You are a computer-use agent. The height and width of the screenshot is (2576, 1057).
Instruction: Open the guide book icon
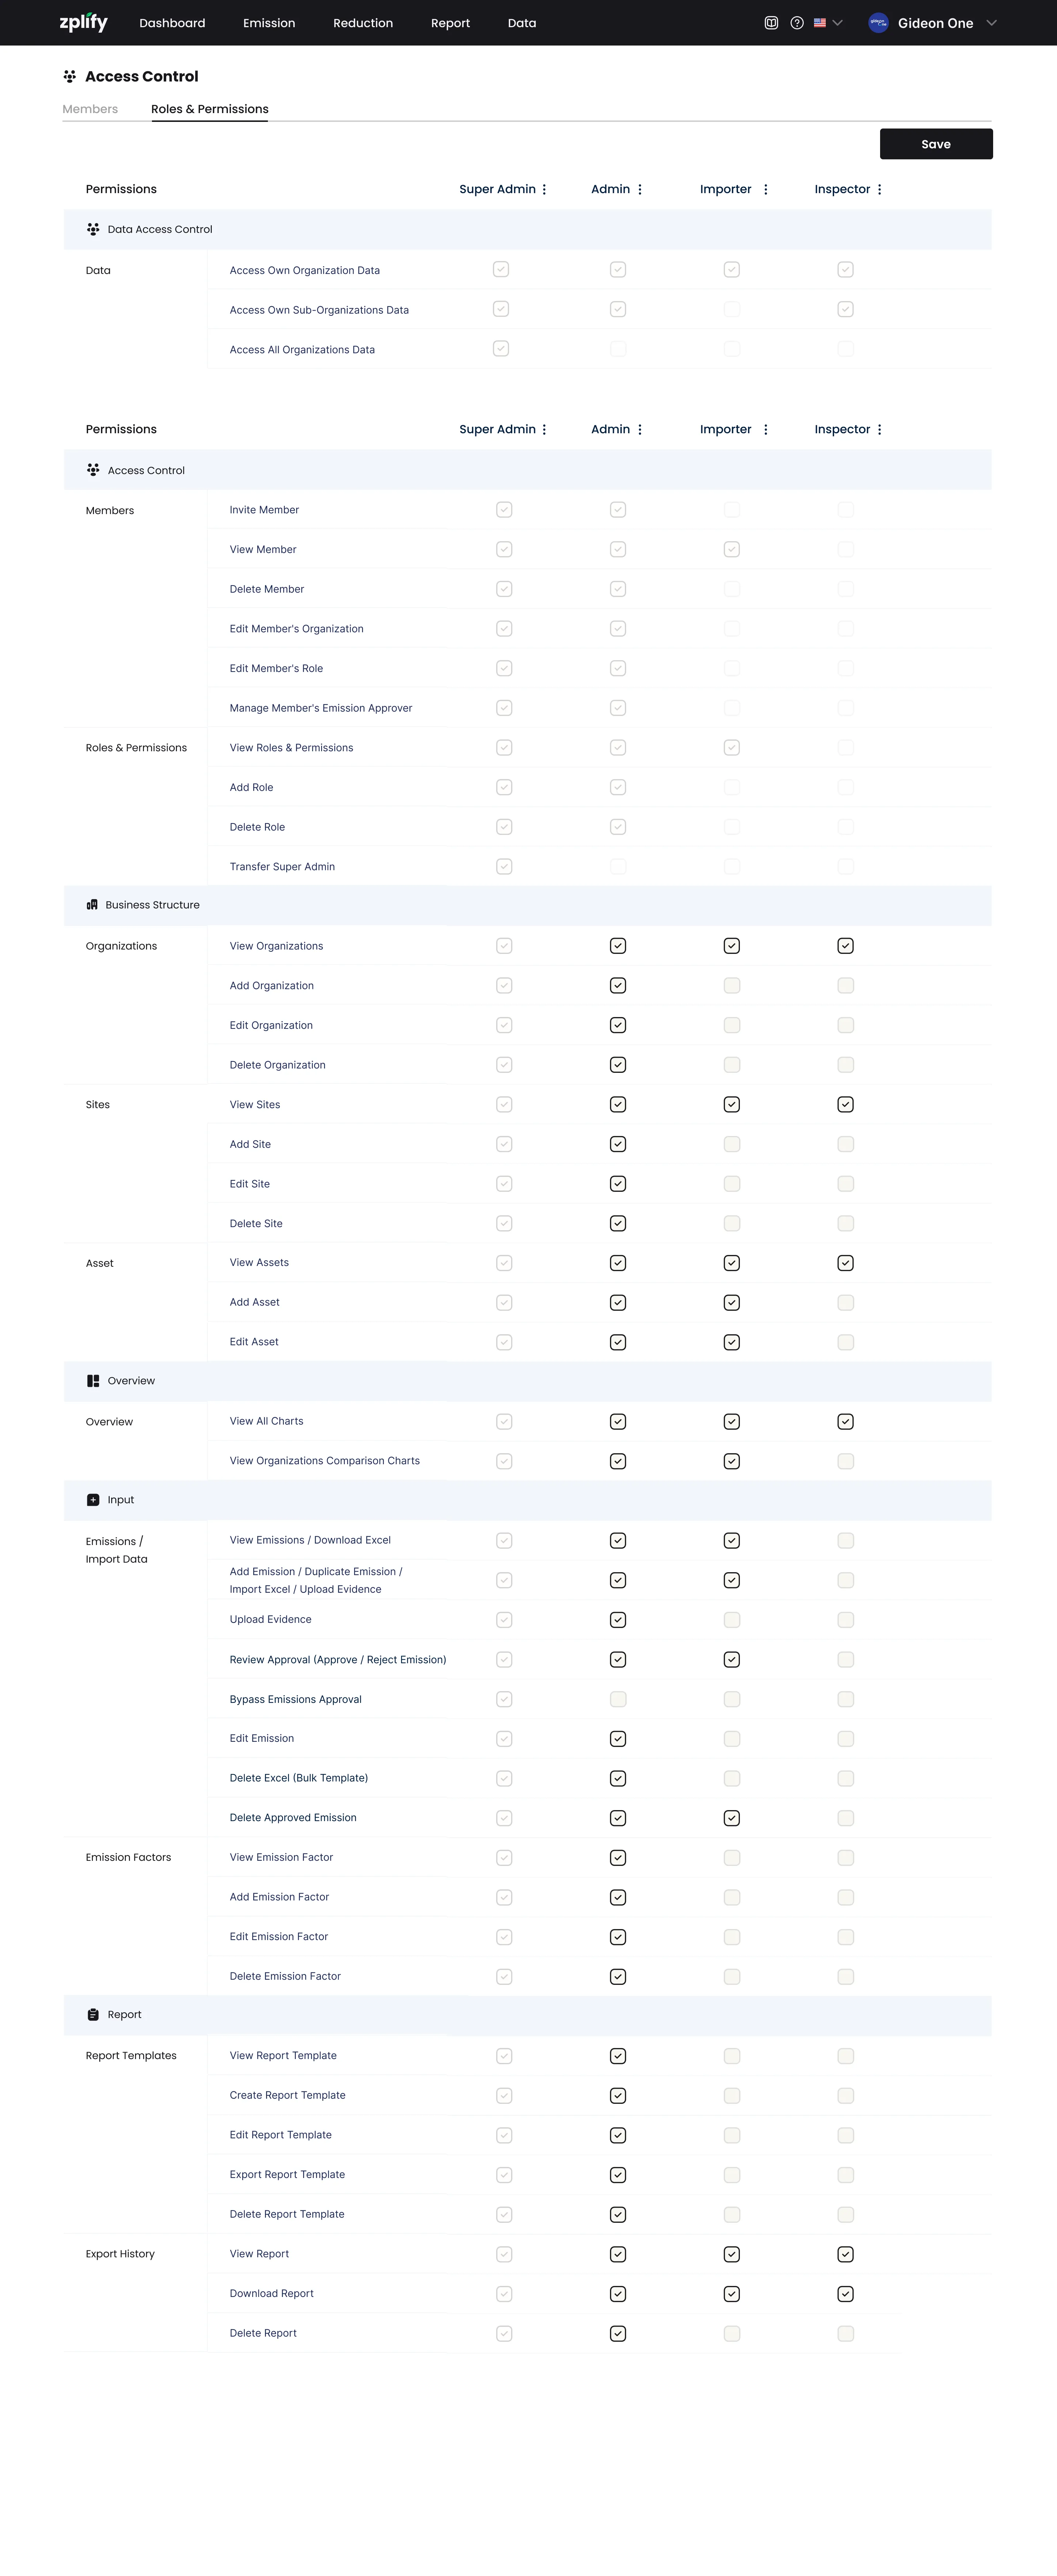pos(771,23)
